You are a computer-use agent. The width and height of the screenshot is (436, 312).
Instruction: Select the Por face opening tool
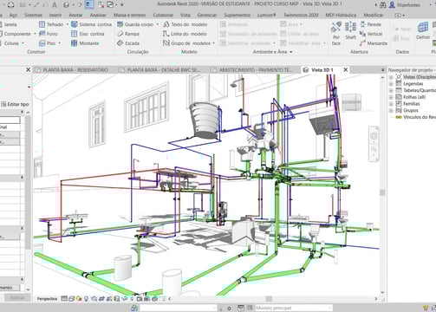(x=336, y=34)
